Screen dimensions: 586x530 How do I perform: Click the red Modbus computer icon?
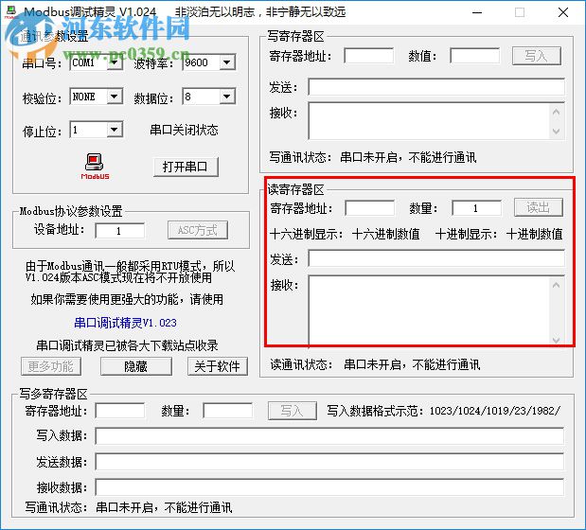pyautogui.click(x=95, y=167)
